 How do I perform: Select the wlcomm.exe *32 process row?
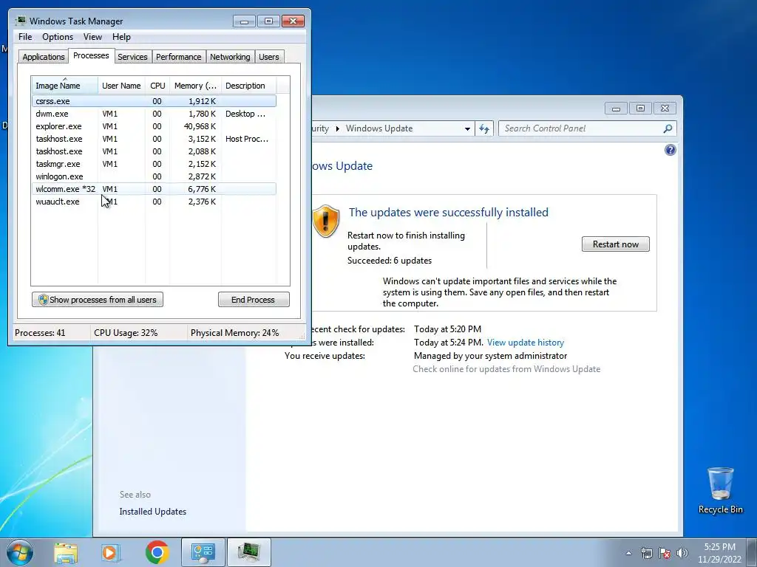154,189
